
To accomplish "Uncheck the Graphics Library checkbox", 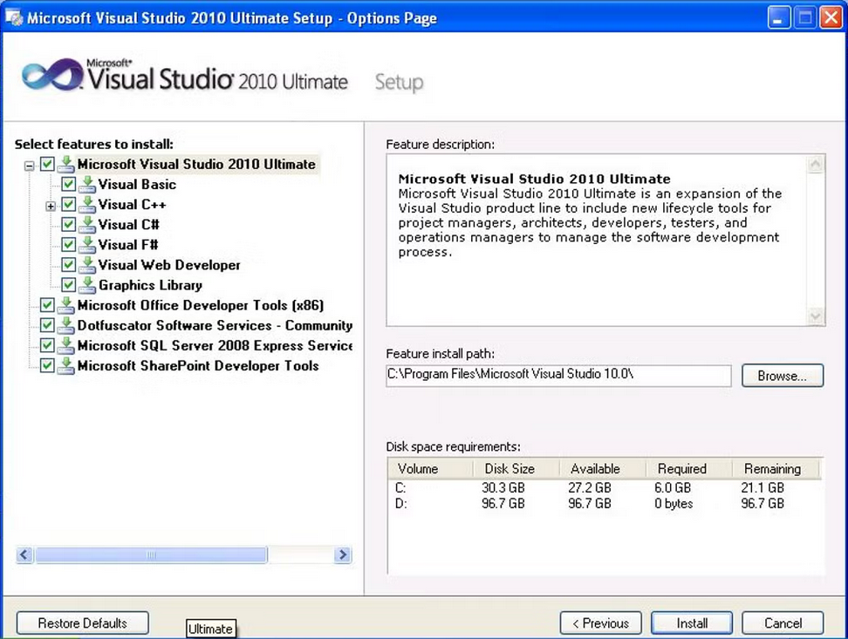I will (68, 285).
